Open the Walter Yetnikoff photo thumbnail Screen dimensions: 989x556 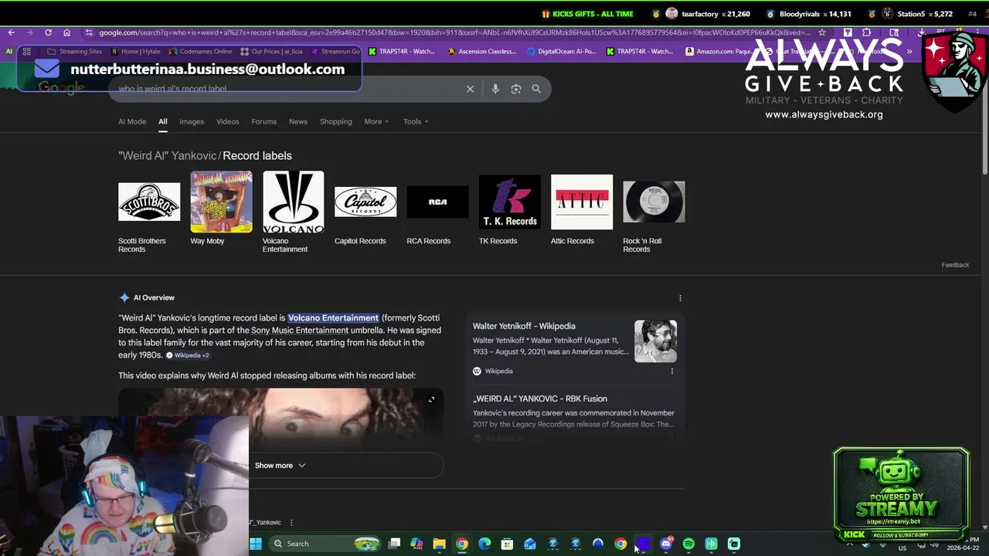[655, 341]
